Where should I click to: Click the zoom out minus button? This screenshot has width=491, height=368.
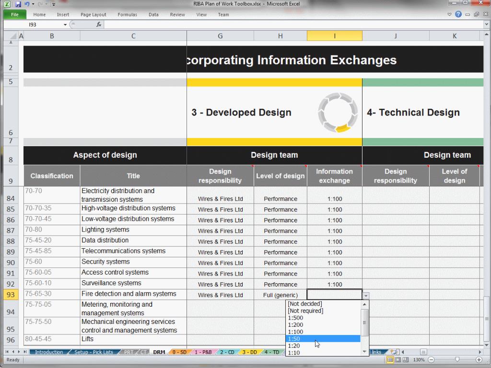coord(431,360)
